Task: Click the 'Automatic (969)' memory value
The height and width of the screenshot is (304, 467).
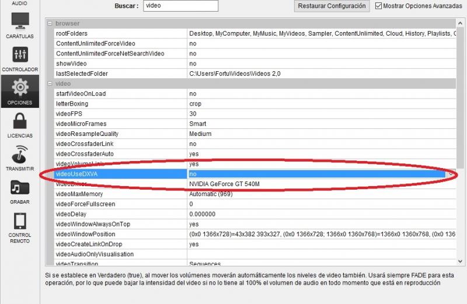Action: point(211,194)
